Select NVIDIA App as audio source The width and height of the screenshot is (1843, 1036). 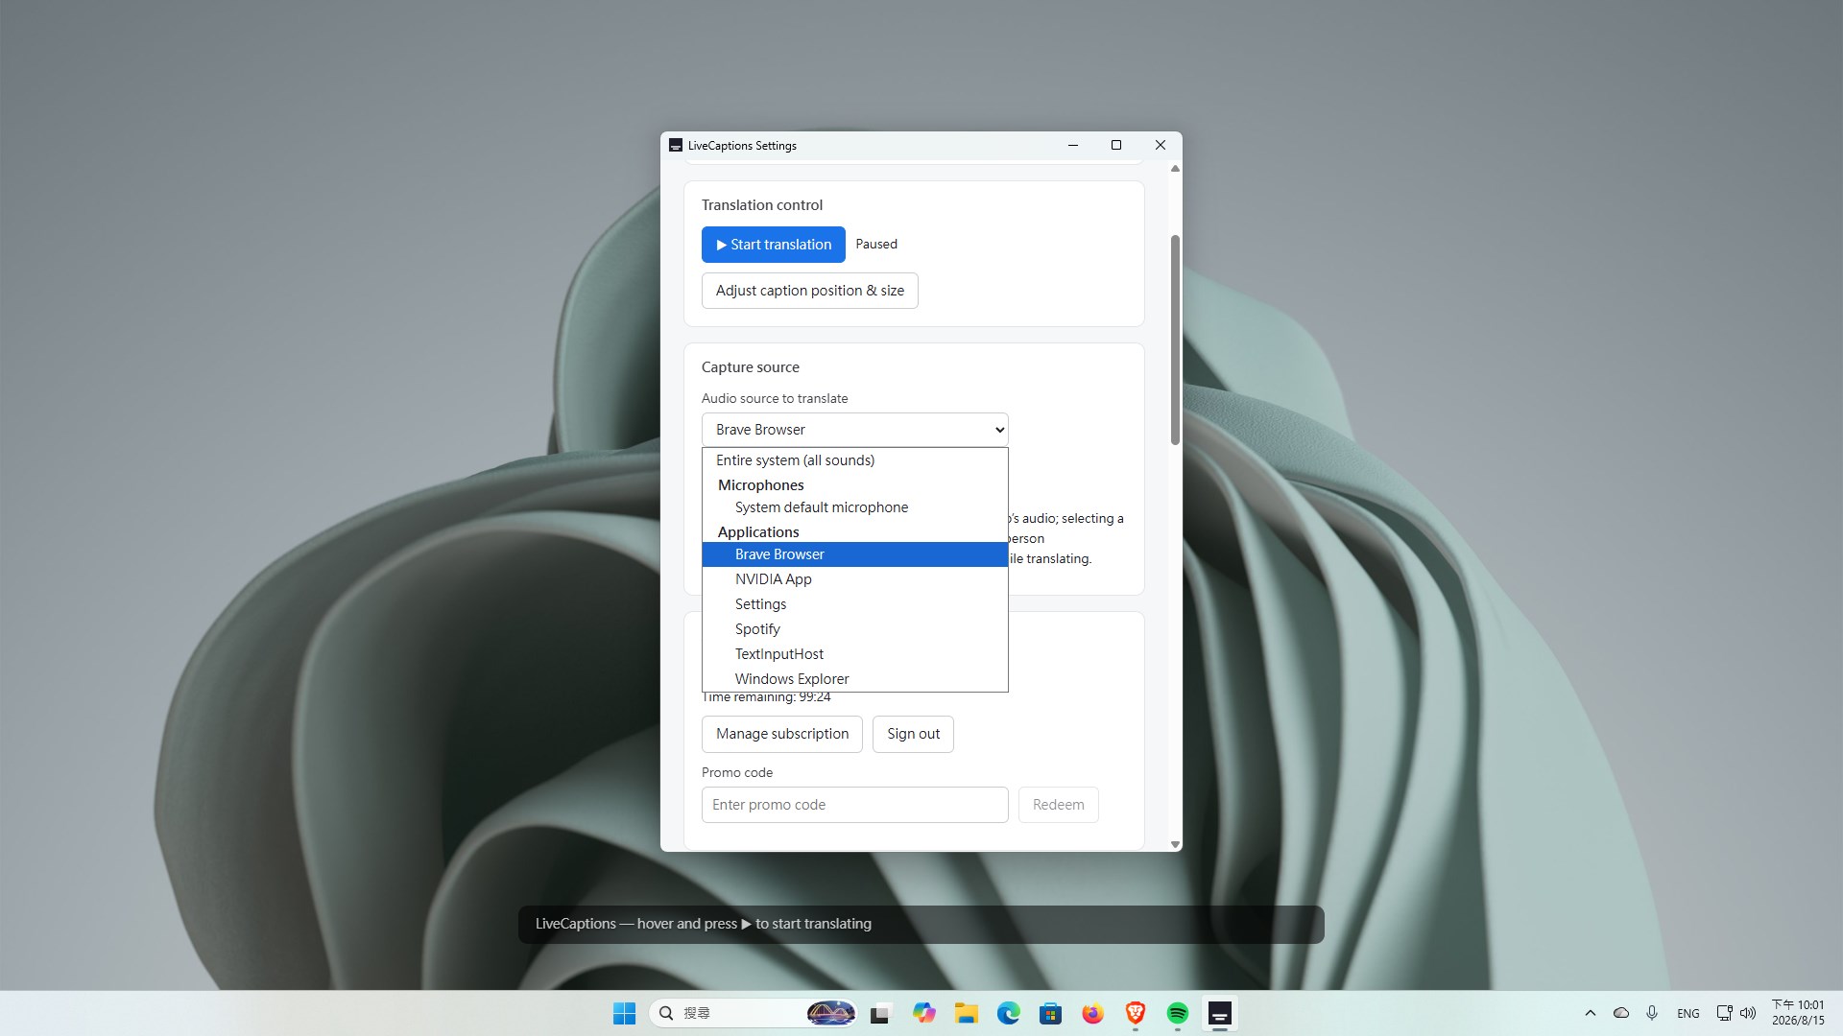pyautogui.click(x=855, y=579)
